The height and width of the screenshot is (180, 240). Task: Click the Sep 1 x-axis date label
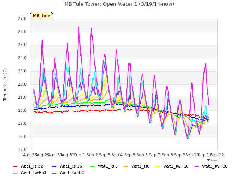click(x=79, y=155)
